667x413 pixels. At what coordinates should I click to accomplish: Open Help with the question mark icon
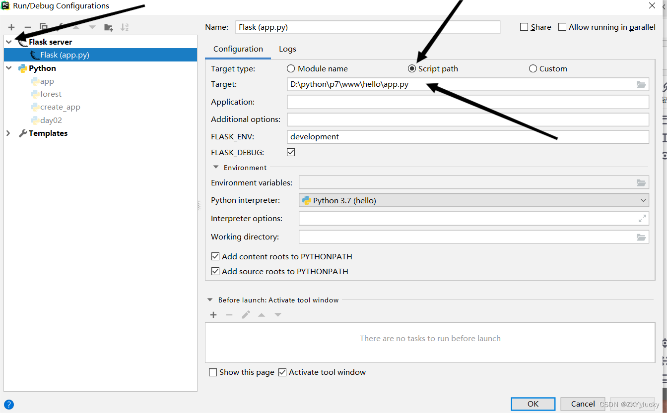pos(8,405)
